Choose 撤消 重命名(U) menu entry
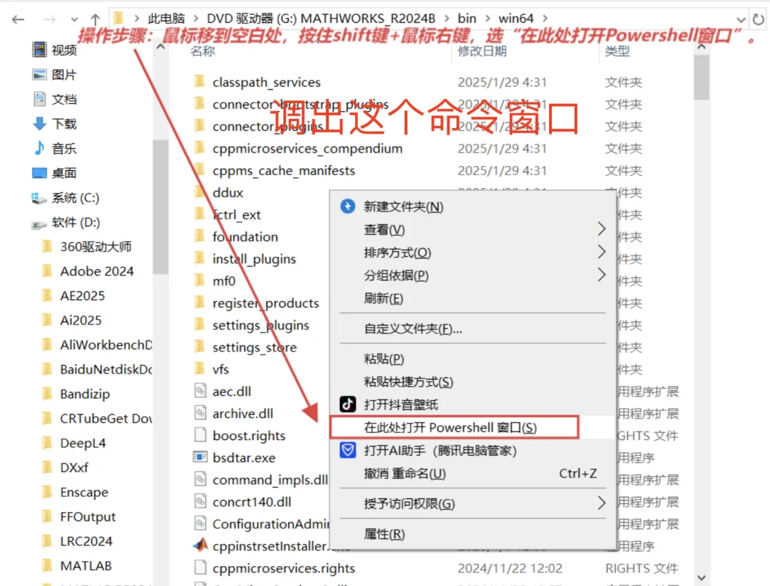Image resolution: width=770 pixels, height=586 pixels. click(473, 473)
